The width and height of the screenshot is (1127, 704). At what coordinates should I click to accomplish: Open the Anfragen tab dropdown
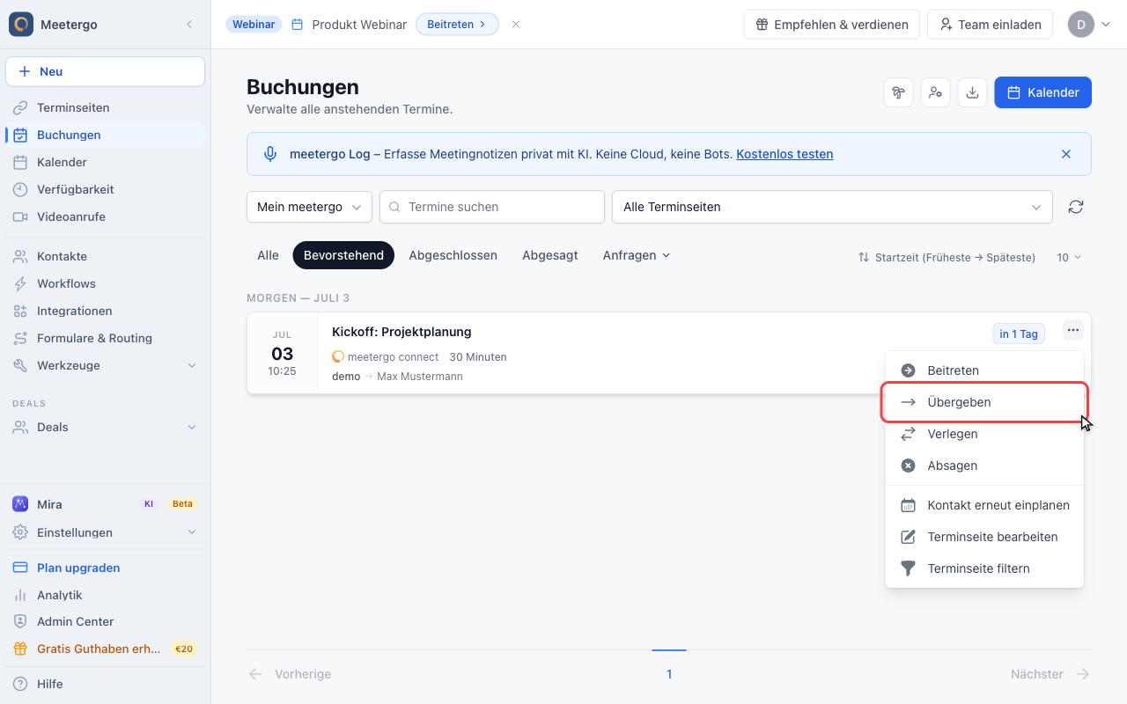(x=637, y=255)
